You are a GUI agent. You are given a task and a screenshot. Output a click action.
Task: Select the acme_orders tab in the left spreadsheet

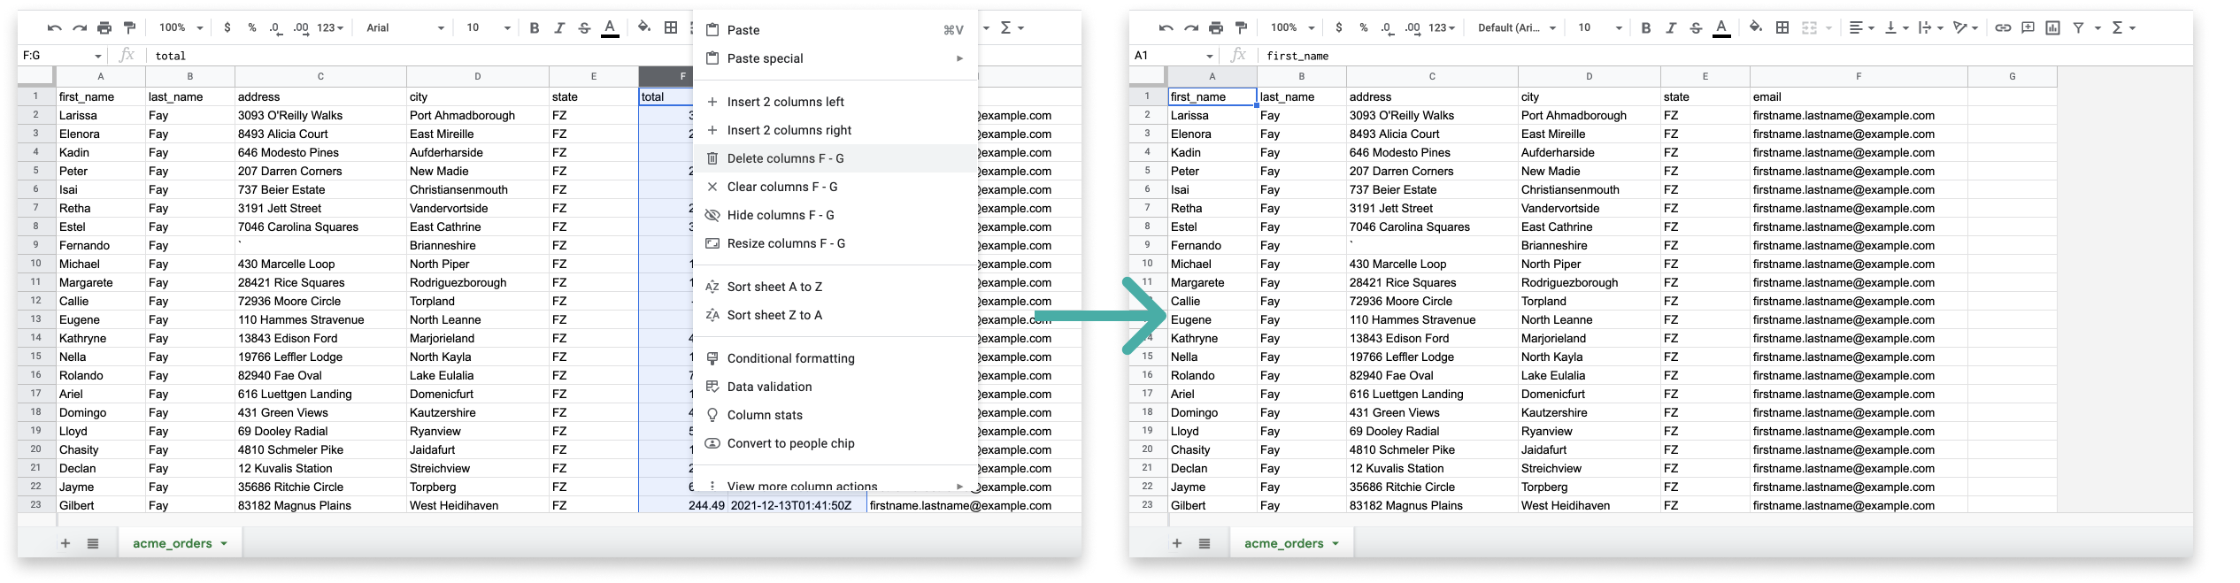pyautogui.click(x=181, y=543)
